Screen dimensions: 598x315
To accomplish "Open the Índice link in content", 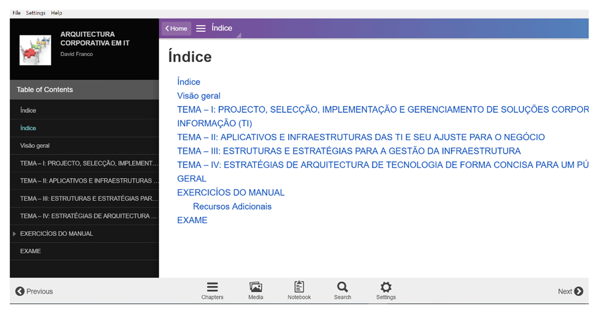I will 189,82.
